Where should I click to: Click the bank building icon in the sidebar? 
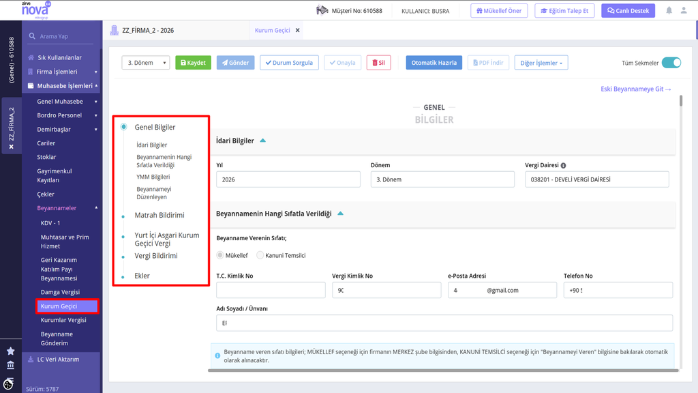11,366
